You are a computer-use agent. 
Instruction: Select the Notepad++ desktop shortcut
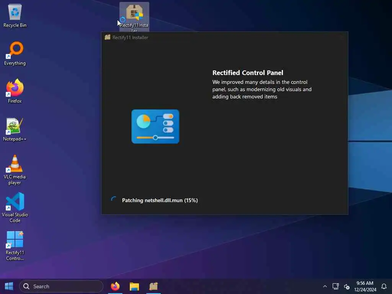15,129
